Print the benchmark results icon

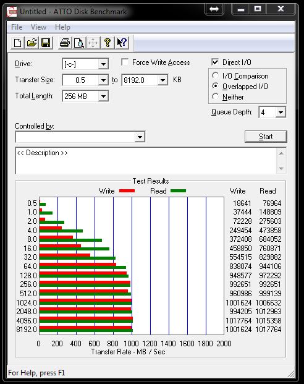click(x=65, y=43)
